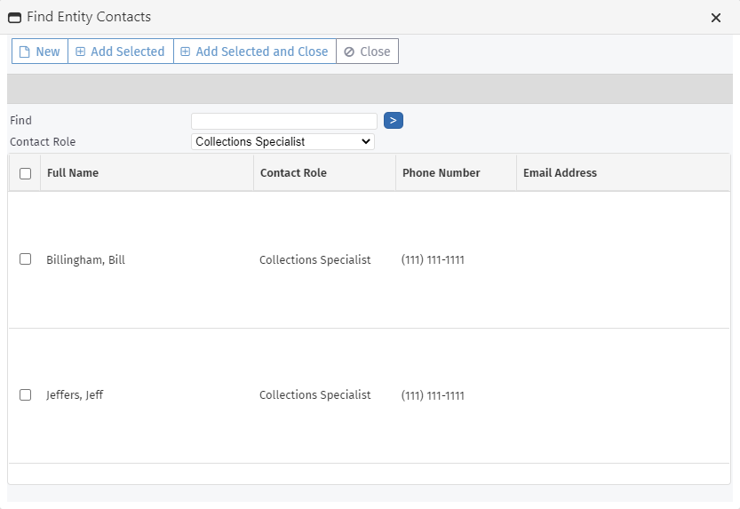Viewport: 740px width, 509px height.
Task: Click Collections Specialist in Jeffers row
Action: [x=314, y=394]
